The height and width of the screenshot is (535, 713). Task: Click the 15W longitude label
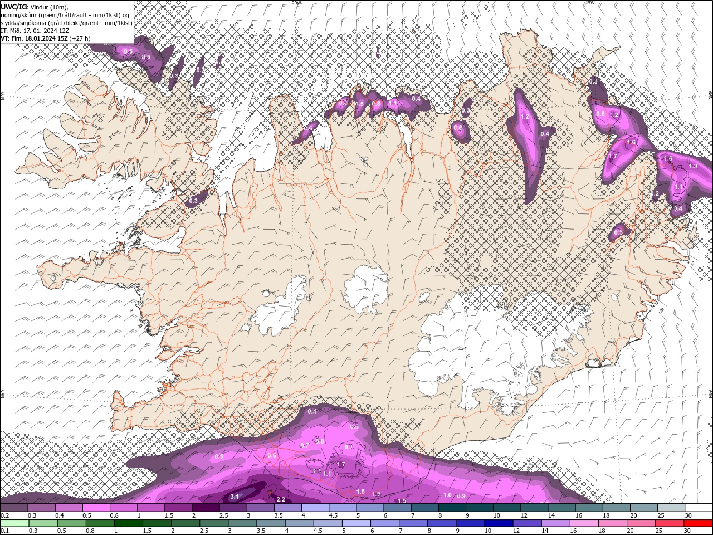pyautogui.click(x=589, y=3)
